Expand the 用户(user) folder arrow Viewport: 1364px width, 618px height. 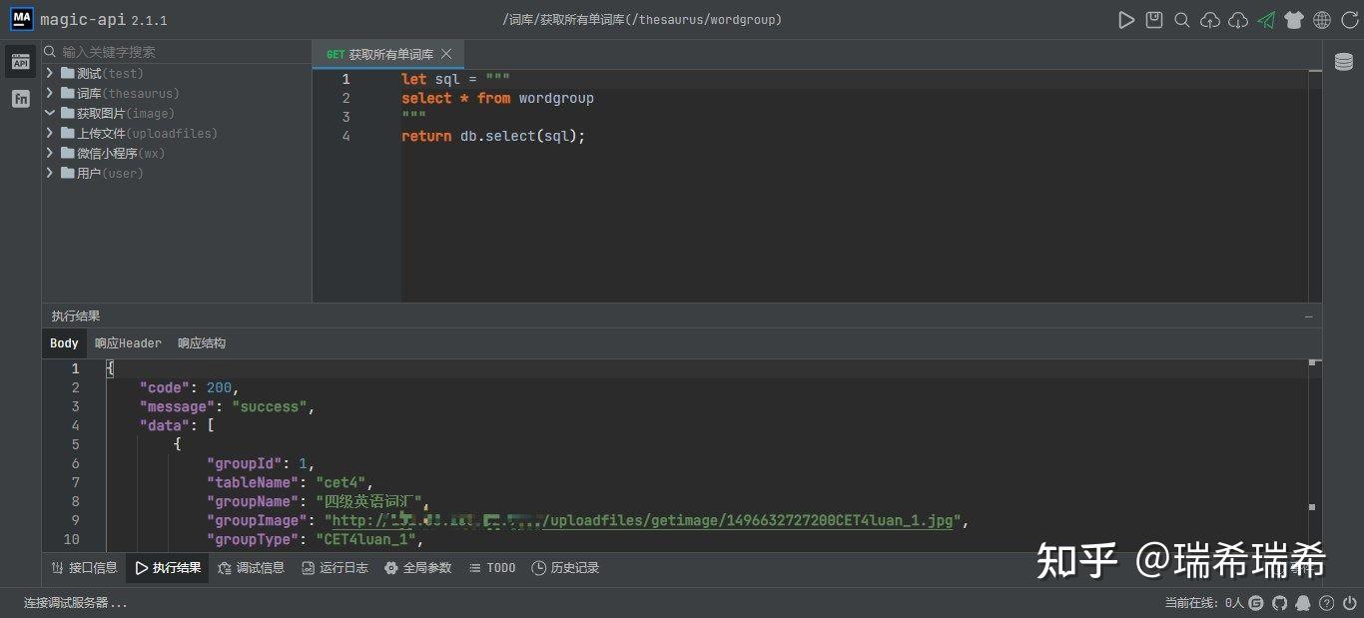(50, 173)
